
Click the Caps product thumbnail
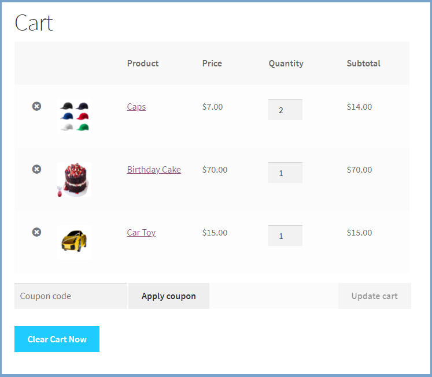75,116
